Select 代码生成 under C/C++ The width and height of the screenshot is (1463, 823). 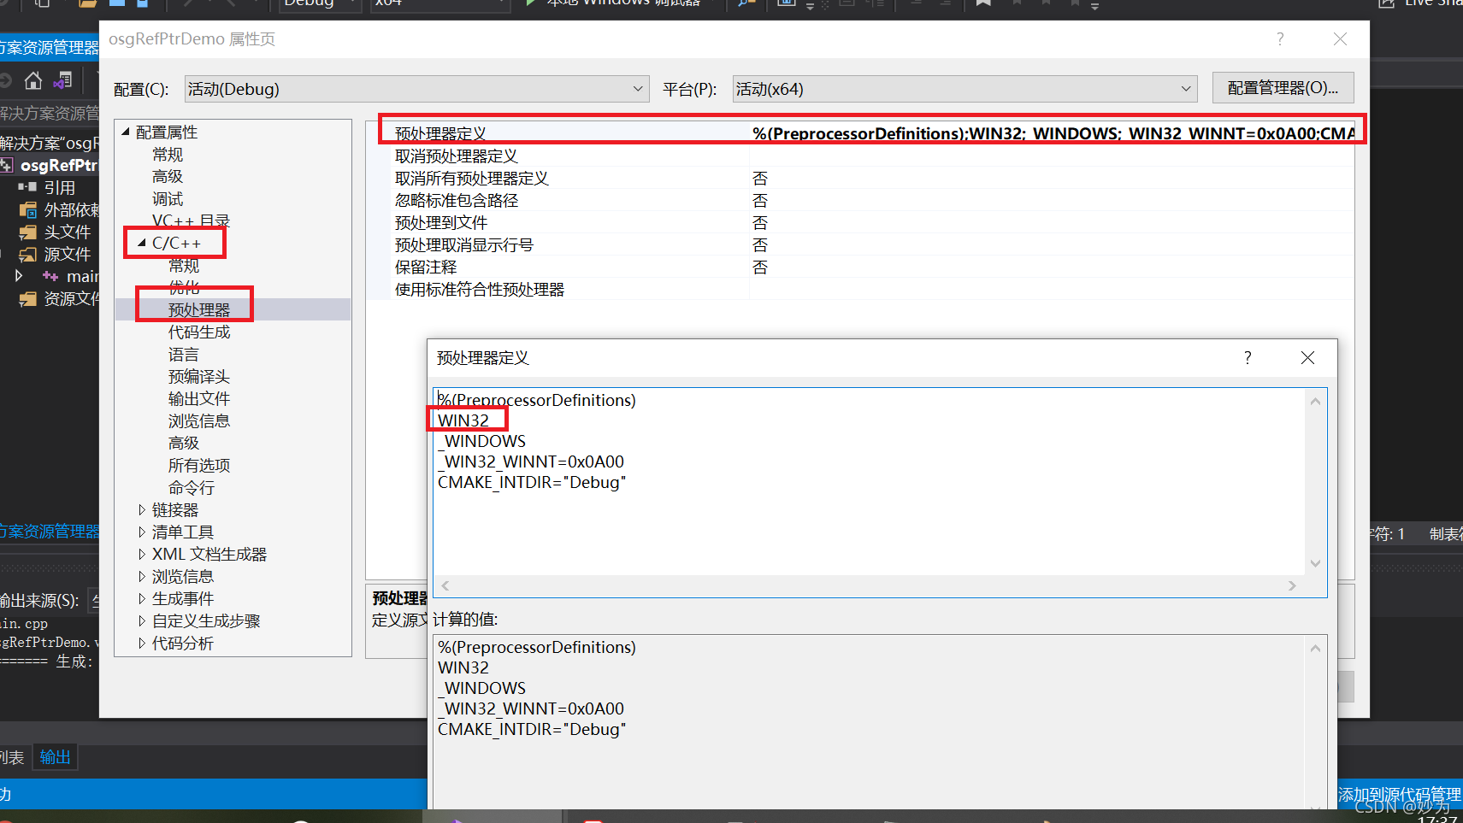click(199, 332)
